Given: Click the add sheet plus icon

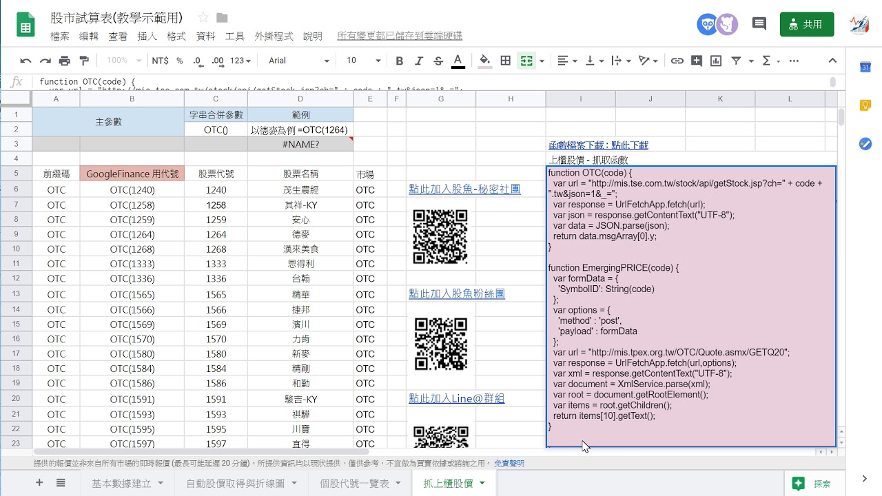Looking at the screenshot, I should click(x=39, y=483).
